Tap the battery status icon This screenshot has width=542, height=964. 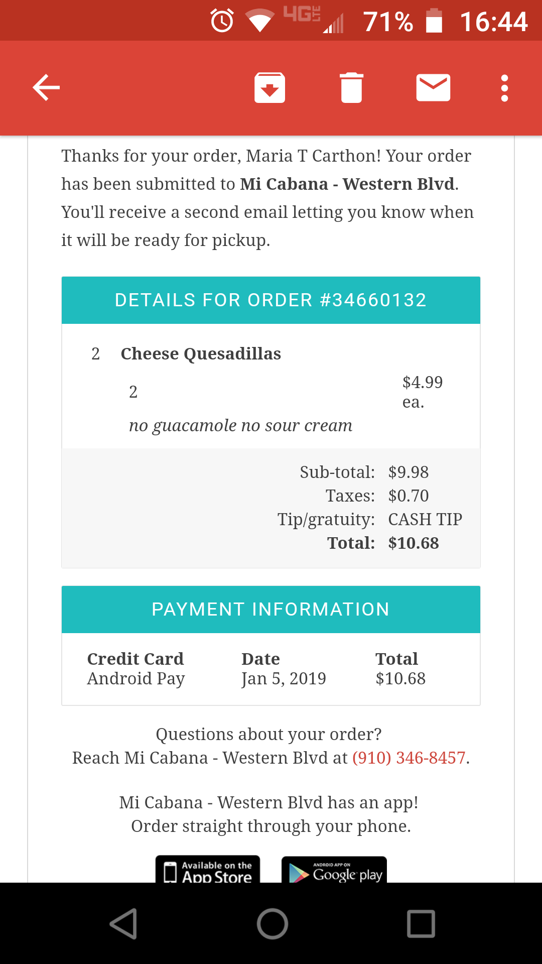click(x=434, y=21)
